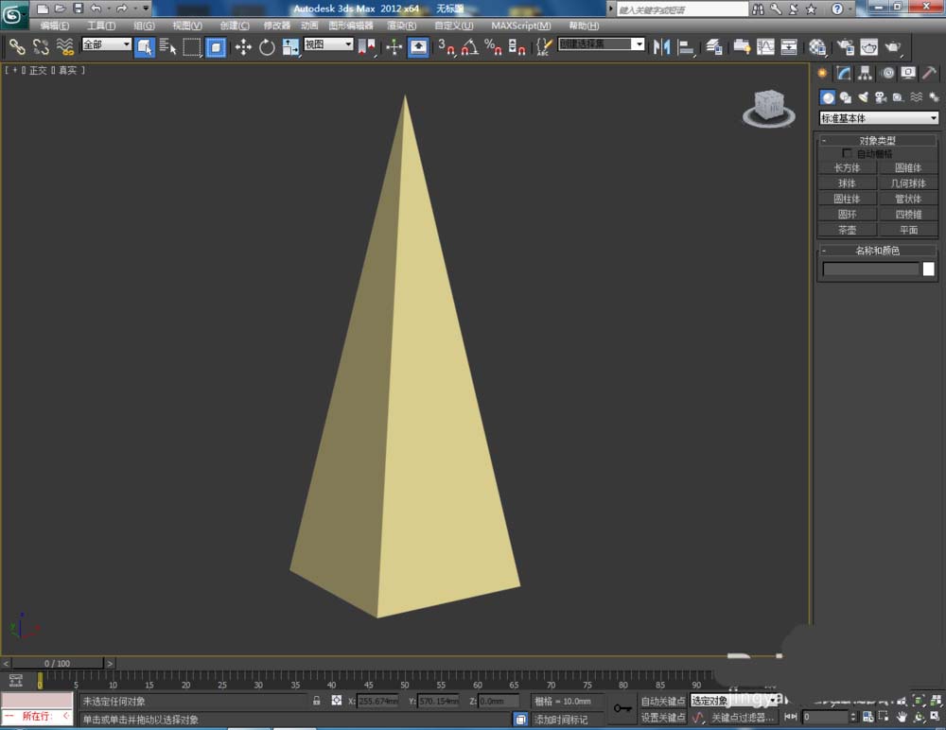The height and width of the screenshot is (730, 946).
Task: Select the Rotate tool
Action: (x=267, y=46)
